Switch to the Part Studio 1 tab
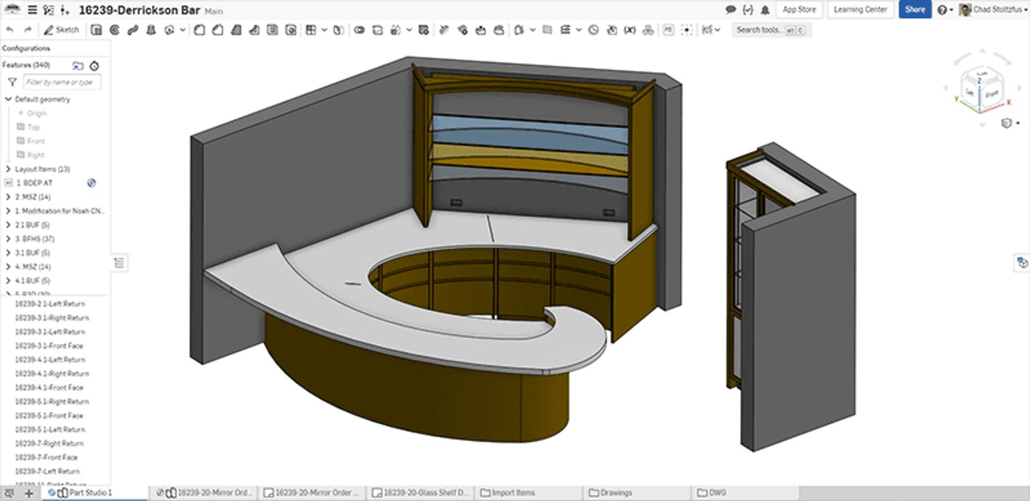Viewport: 1030px width, 501px height. (x=89, y=493)
